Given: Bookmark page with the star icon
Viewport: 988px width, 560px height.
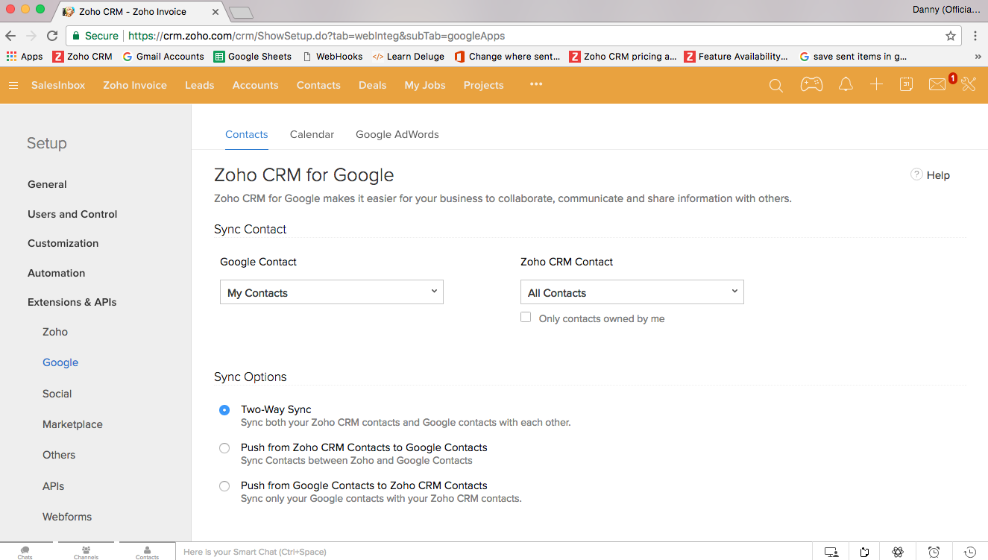Looking at the screenshot, I should click(951, 36).
